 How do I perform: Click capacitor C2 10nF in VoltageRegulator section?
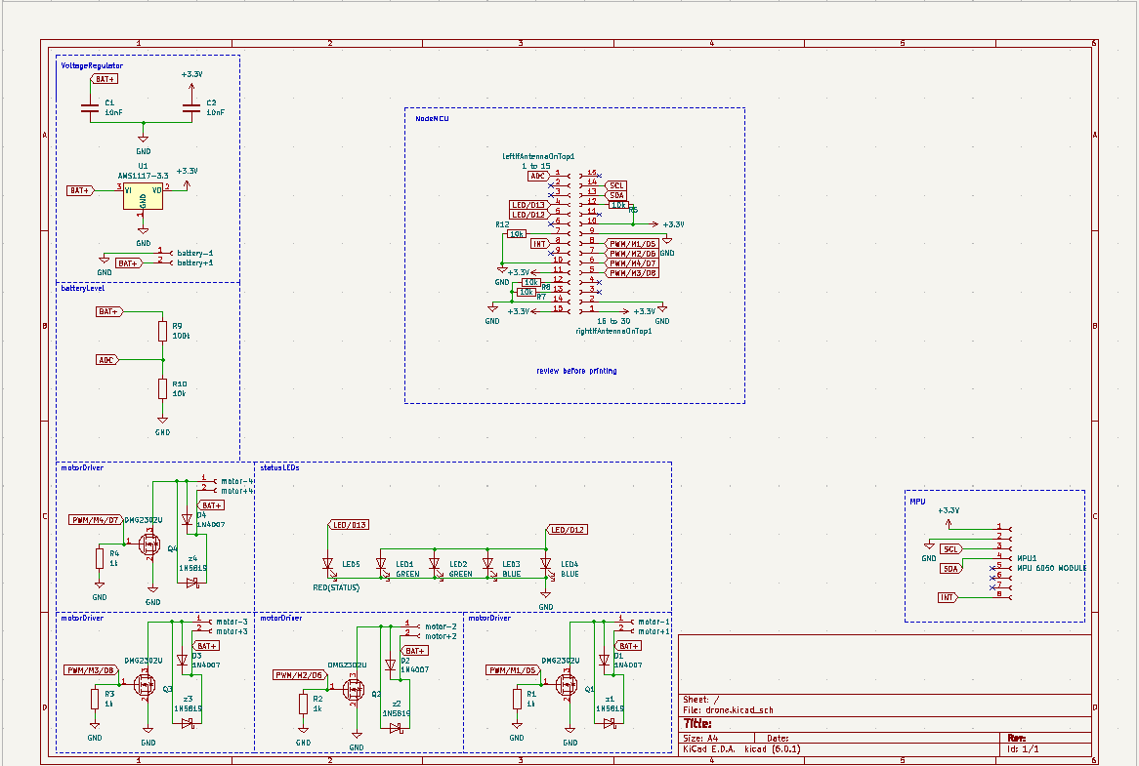(193, 105)
